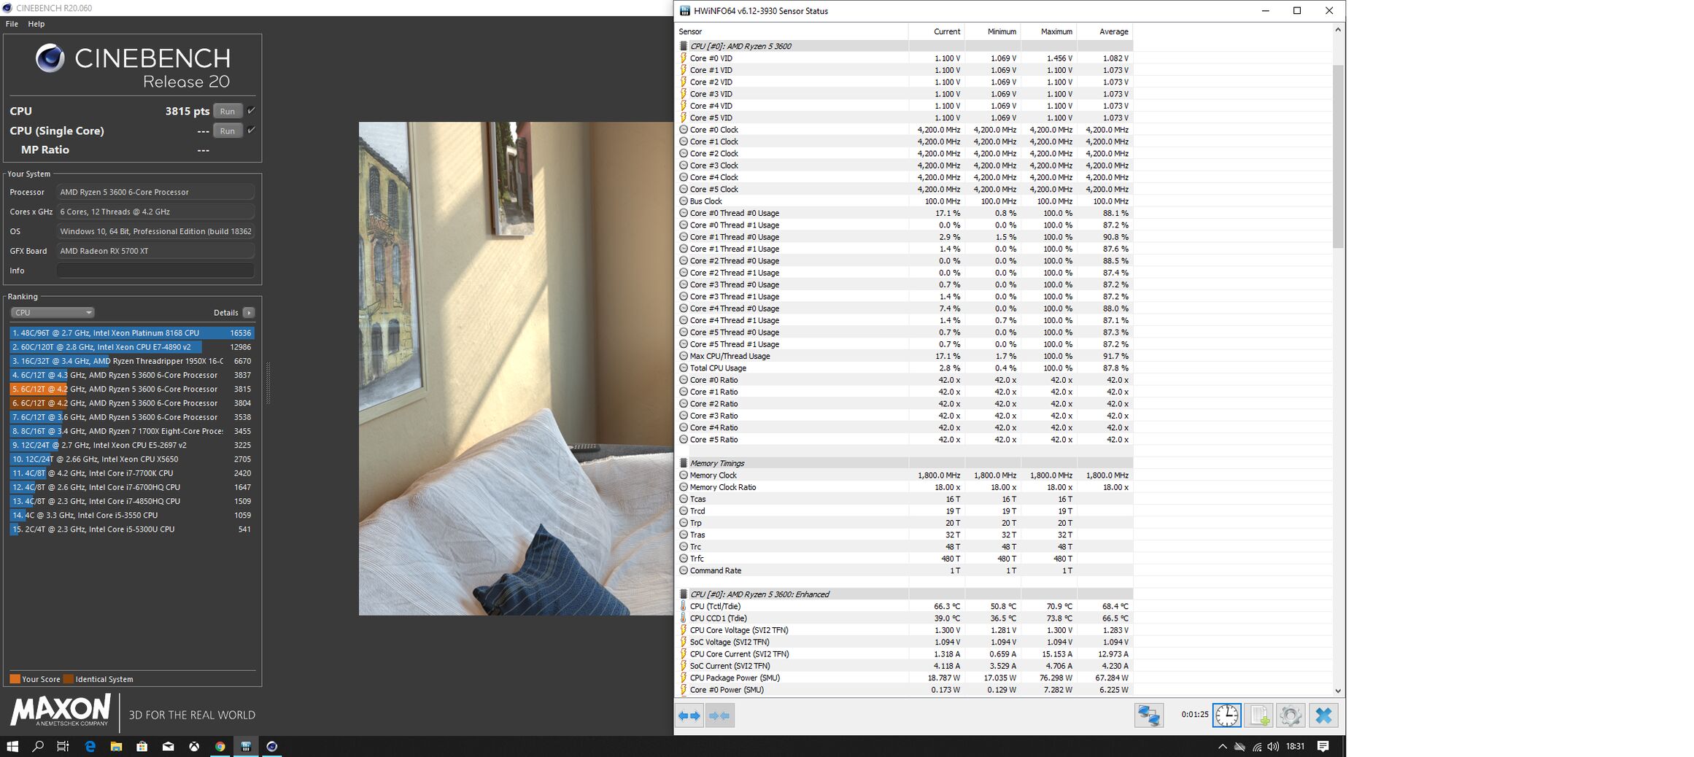Click Memory Clock sensor icon
The width and height of the screenshot is (1694, 757).
pos(684,475)
